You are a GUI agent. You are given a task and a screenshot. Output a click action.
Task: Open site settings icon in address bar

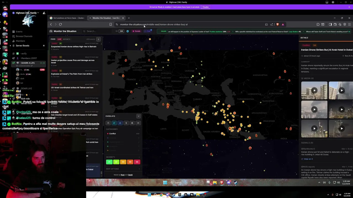[x=117, y=24]
